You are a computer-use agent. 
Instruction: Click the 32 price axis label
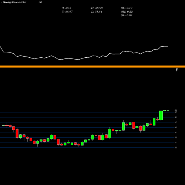coord(176,137)
